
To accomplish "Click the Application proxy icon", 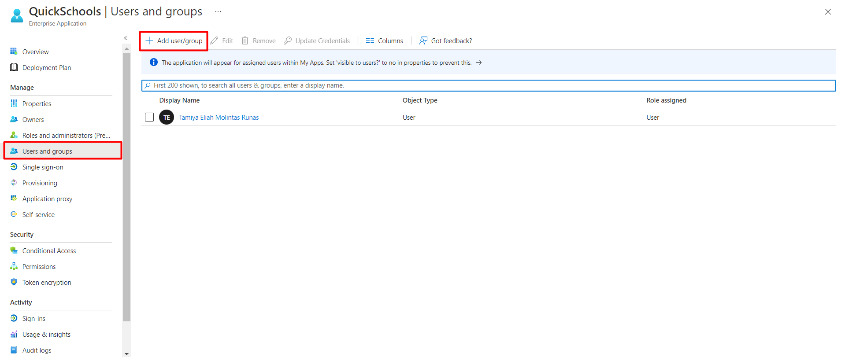I will (x=14, y=199).
